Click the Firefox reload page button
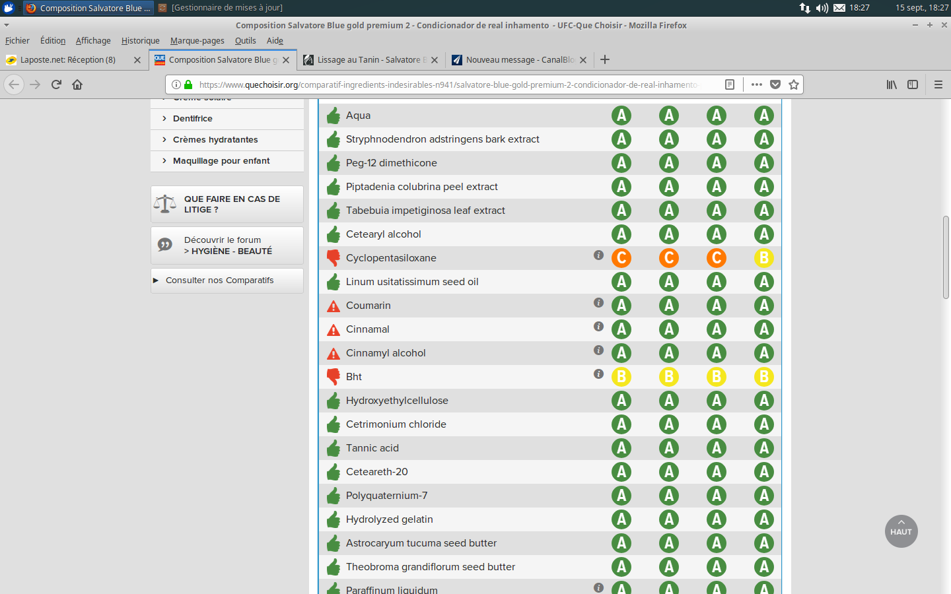 click(56, 84)
